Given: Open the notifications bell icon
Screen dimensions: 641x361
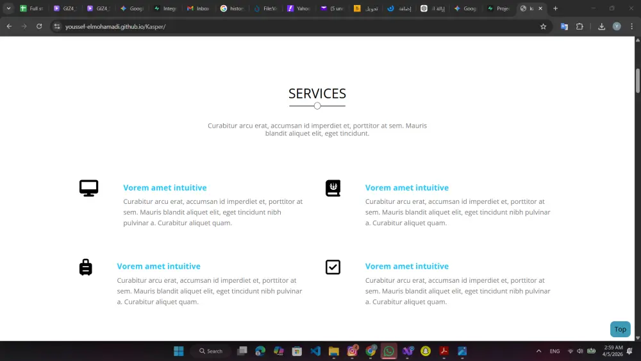Looking at the screenshot, I should coord(629,351).
